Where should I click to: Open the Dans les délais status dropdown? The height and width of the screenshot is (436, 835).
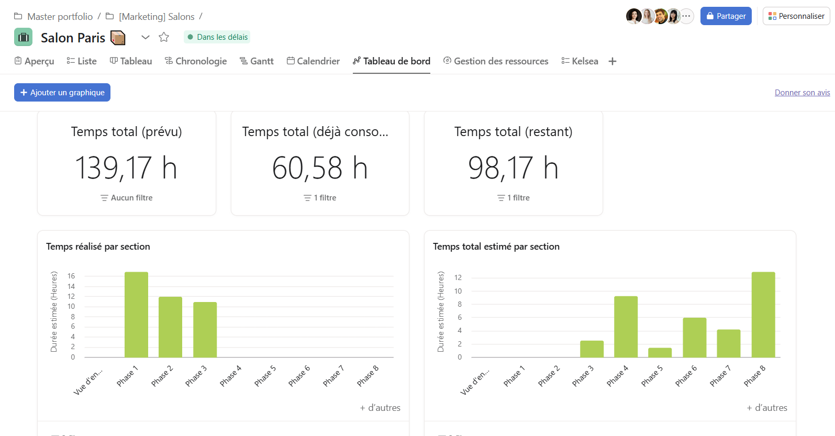click(217, 37)
